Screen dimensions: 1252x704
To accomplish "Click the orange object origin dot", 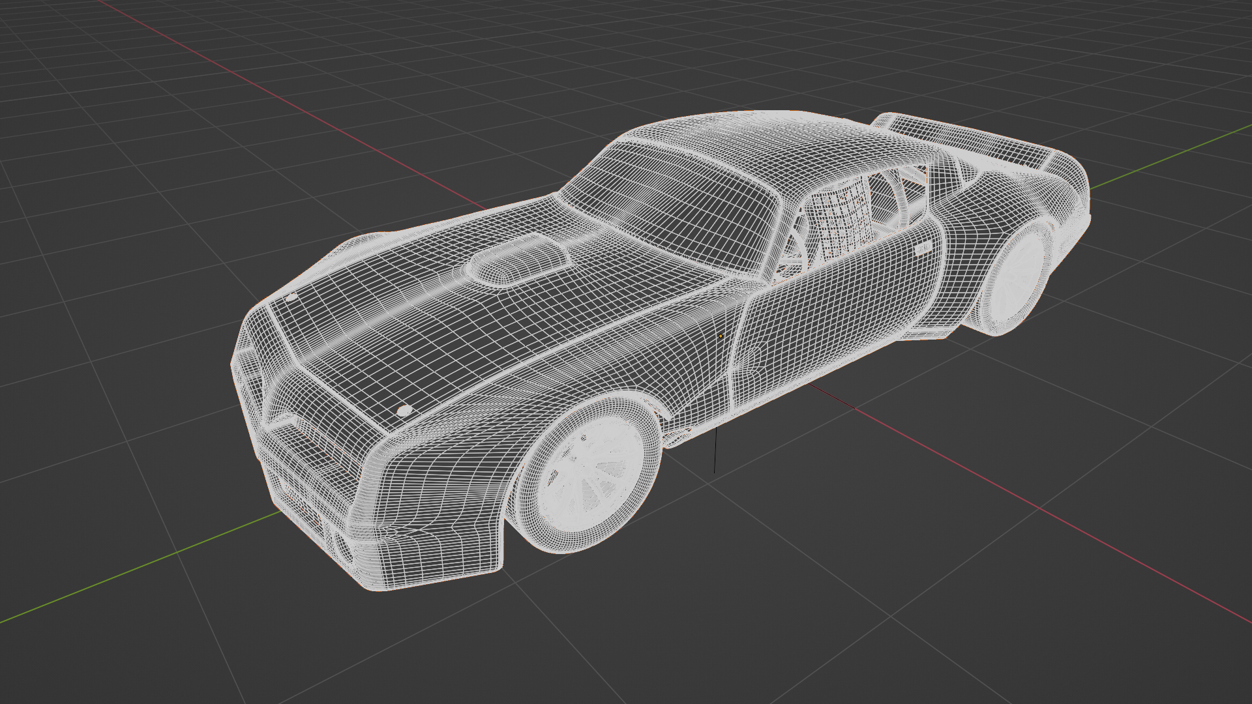I will [x=721, y=336].
